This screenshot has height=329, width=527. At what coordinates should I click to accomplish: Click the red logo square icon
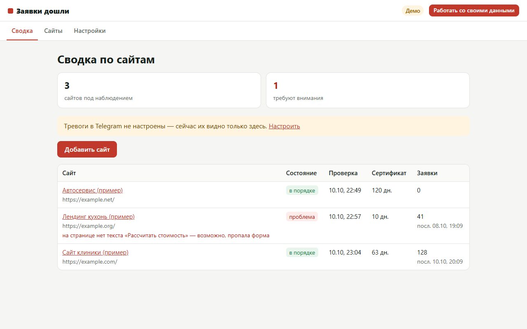(11, 11)
